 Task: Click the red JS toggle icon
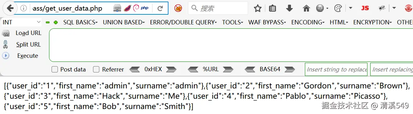point(365,8)
